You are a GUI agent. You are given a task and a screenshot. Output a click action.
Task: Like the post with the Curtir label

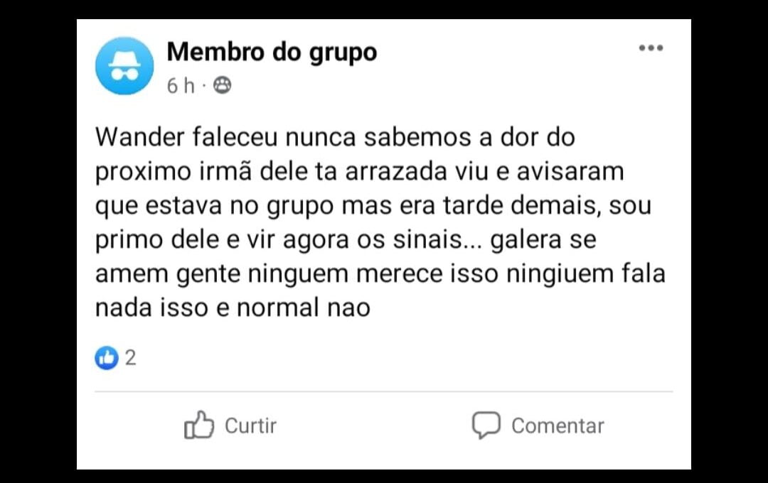tap(250, 425)
